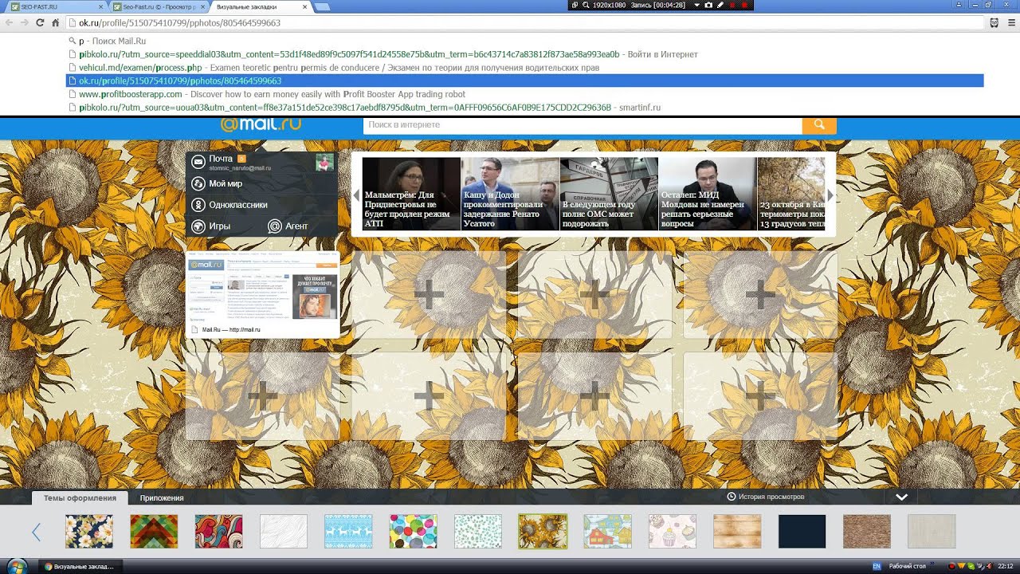Screen dimensions: 1020x574
Task: Choose the colored triangles theme swatch
Action: coord(154,531)
